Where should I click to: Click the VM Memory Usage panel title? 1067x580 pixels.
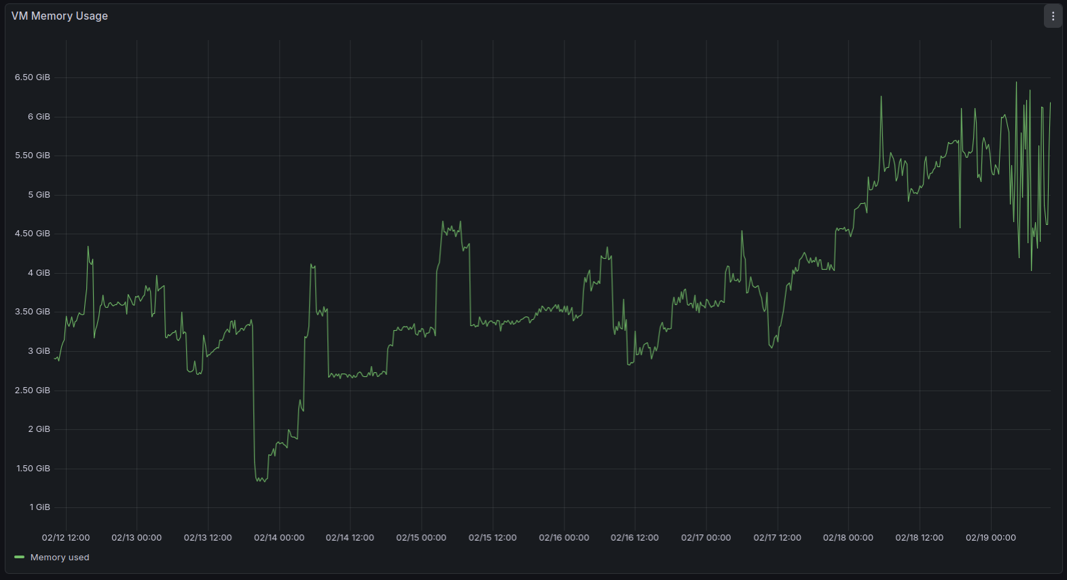[x=60, y=16]
